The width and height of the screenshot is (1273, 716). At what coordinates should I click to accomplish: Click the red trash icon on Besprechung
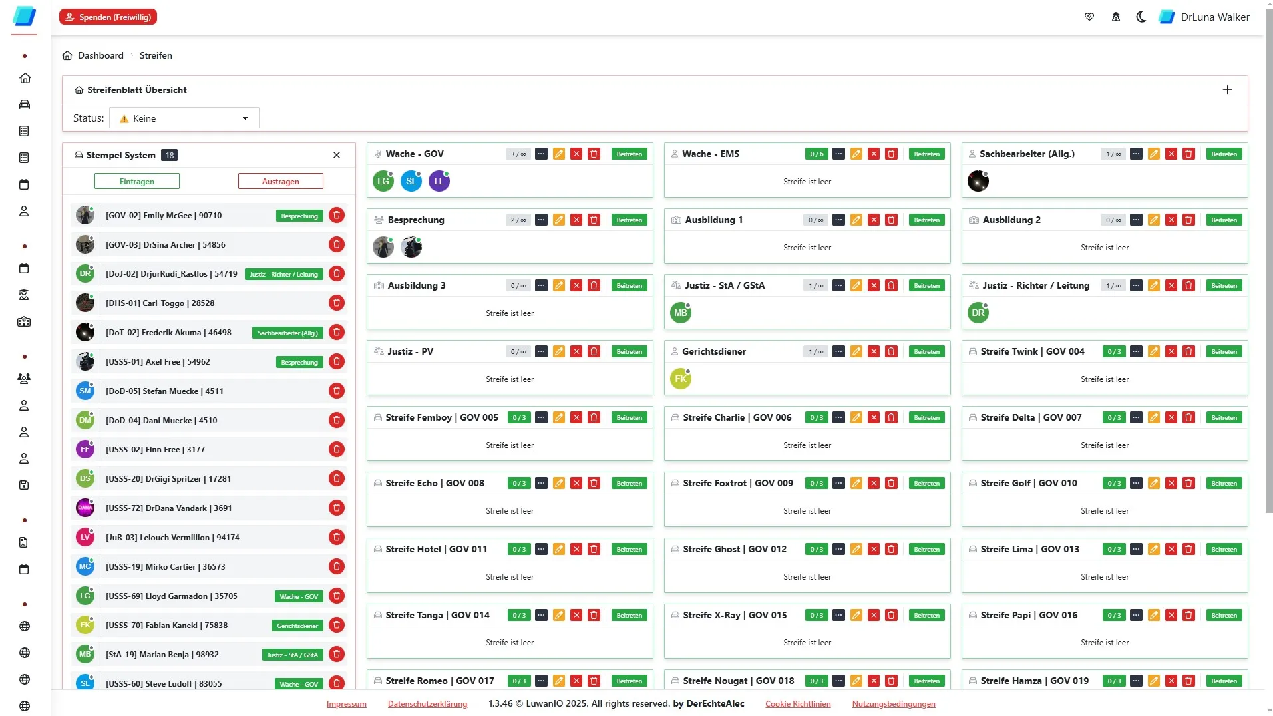(593, 220)
